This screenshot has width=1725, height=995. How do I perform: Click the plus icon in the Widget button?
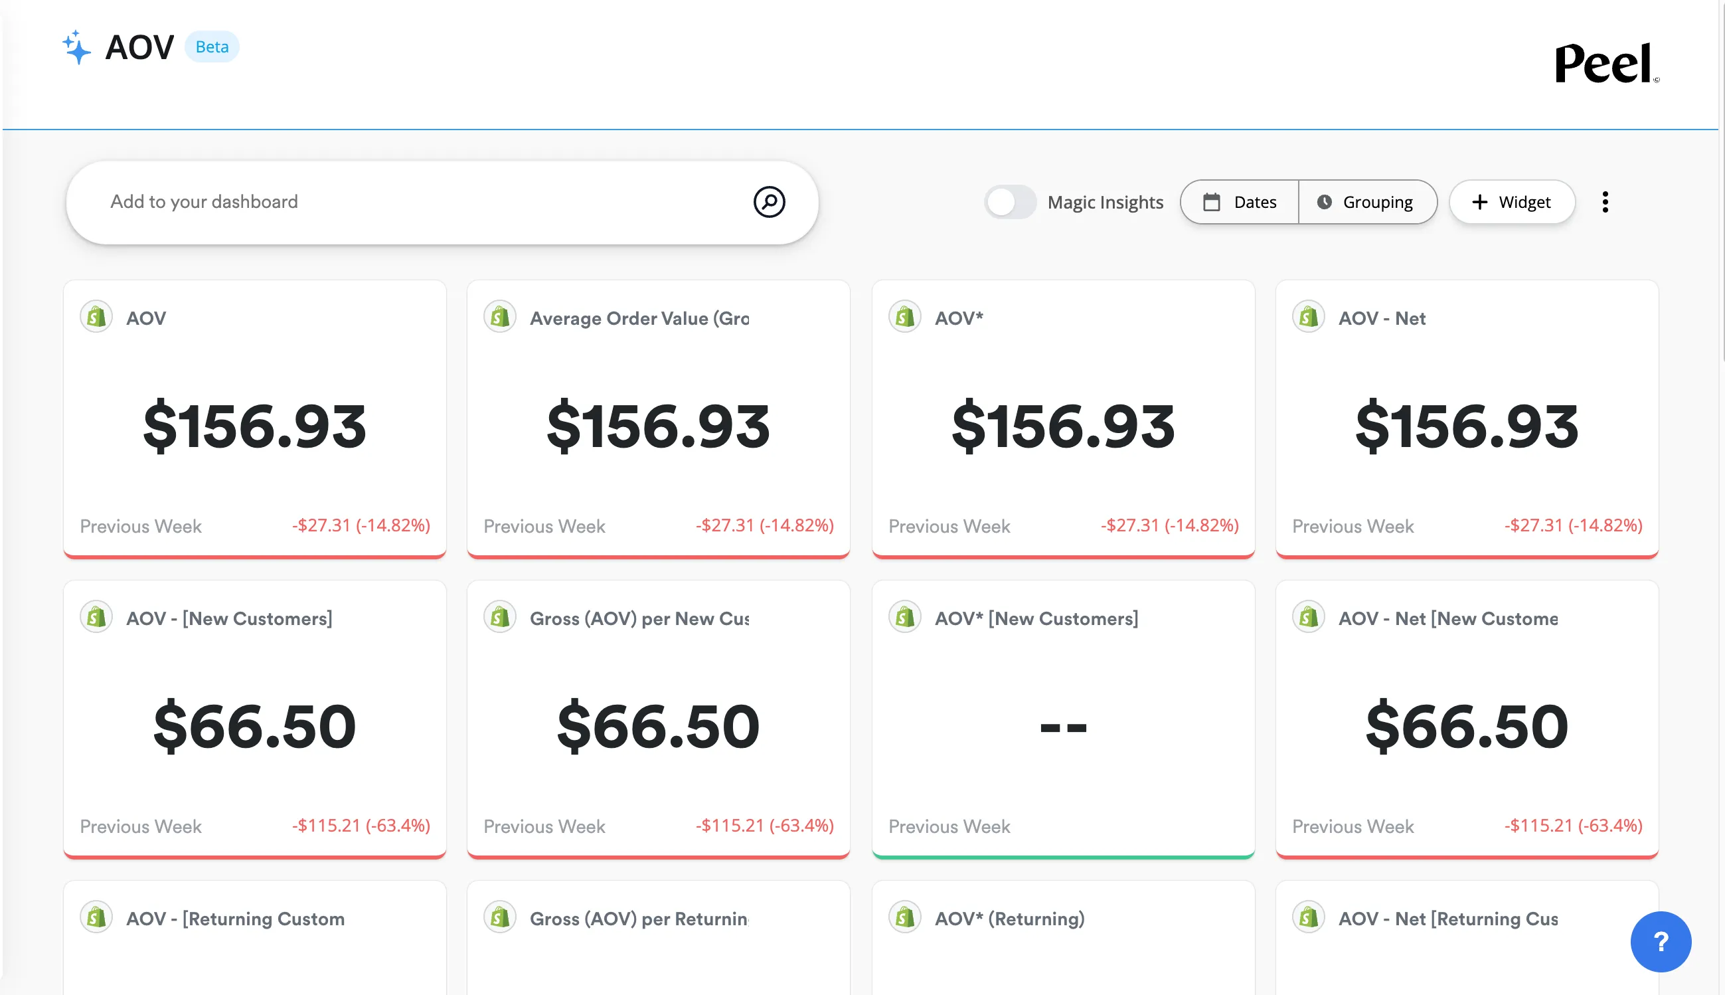(1479, 203)
